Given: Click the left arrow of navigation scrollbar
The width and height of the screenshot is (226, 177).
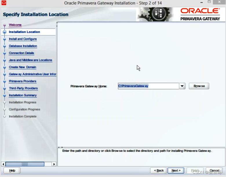Looking at the screenshot, I should (3, 164).
